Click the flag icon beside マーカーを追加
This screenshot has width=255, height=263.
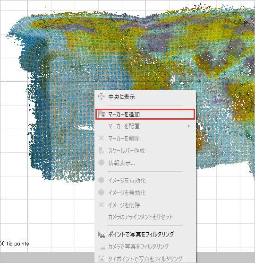[x=102, y=114]
